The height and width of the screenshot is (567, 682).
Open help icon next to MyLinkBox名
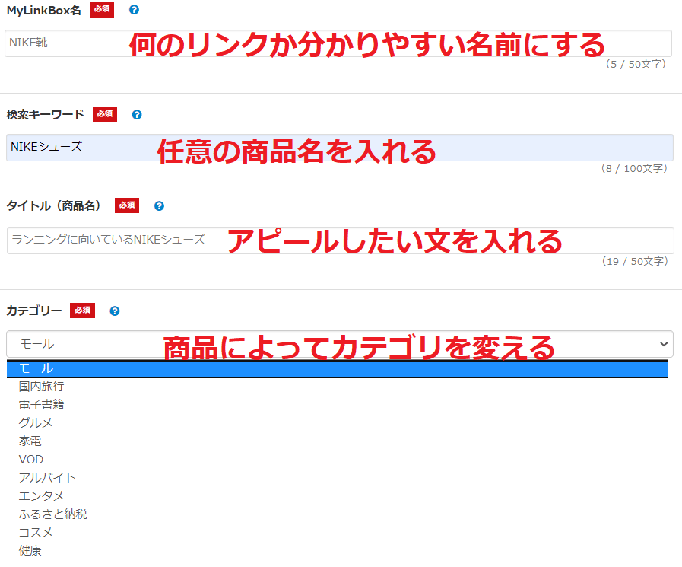click(x=134, y=10)
